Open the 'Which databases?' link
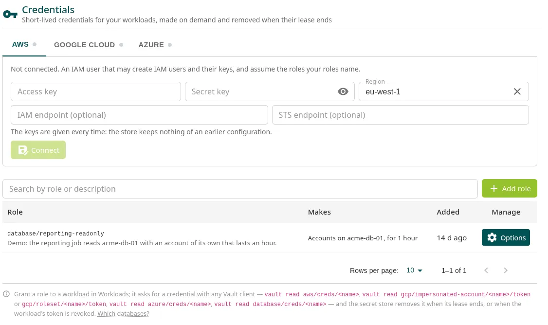 (123, 313)
